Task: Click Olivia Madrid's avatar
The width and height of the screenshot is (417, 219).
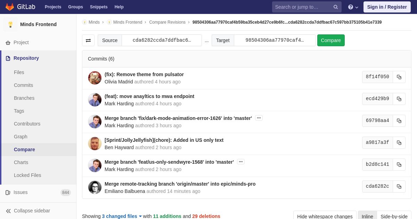Action: click(x=95, y=78)
